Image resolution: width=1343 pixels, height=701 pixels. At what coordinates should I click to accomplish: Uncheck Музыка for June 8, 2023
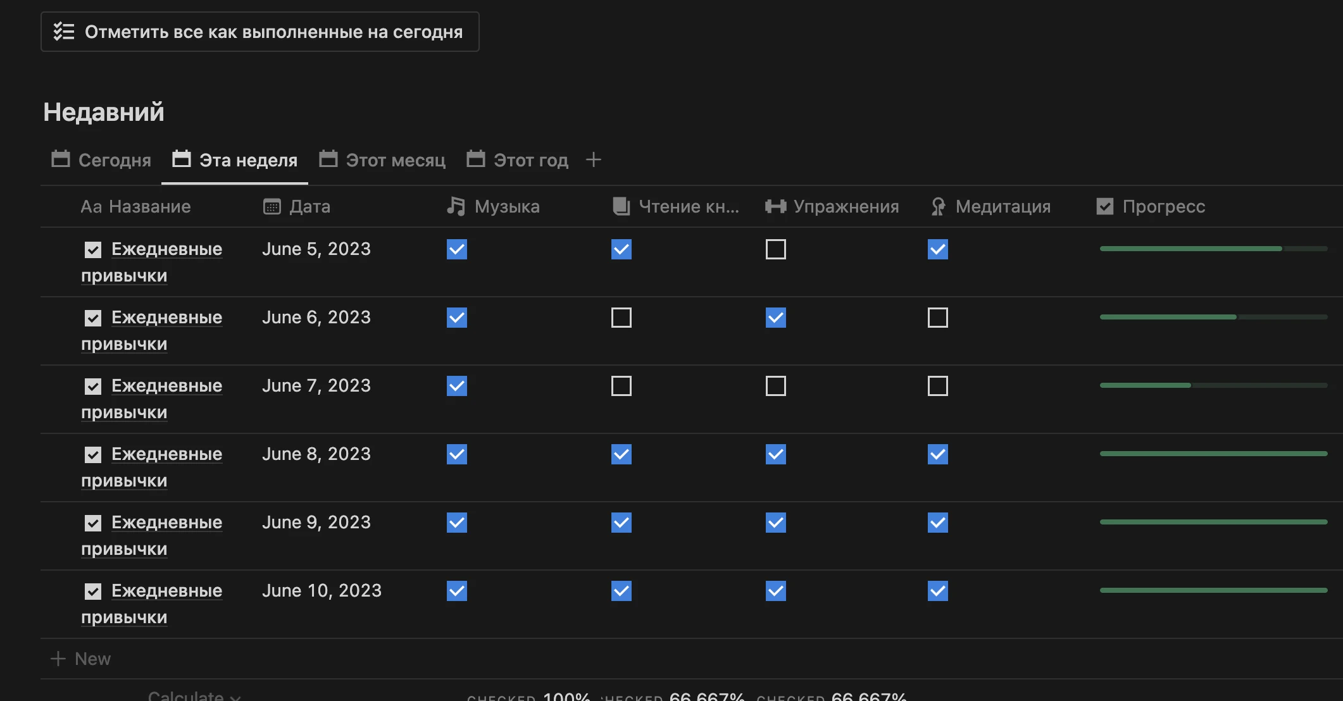[457, 454]
